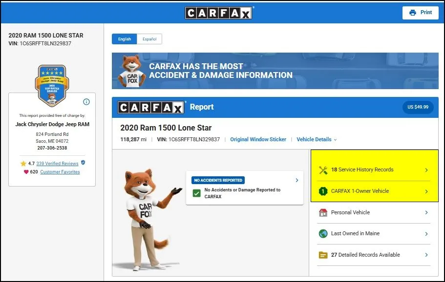Switch the report language to Español
The image size is (445, 282).
149,39
